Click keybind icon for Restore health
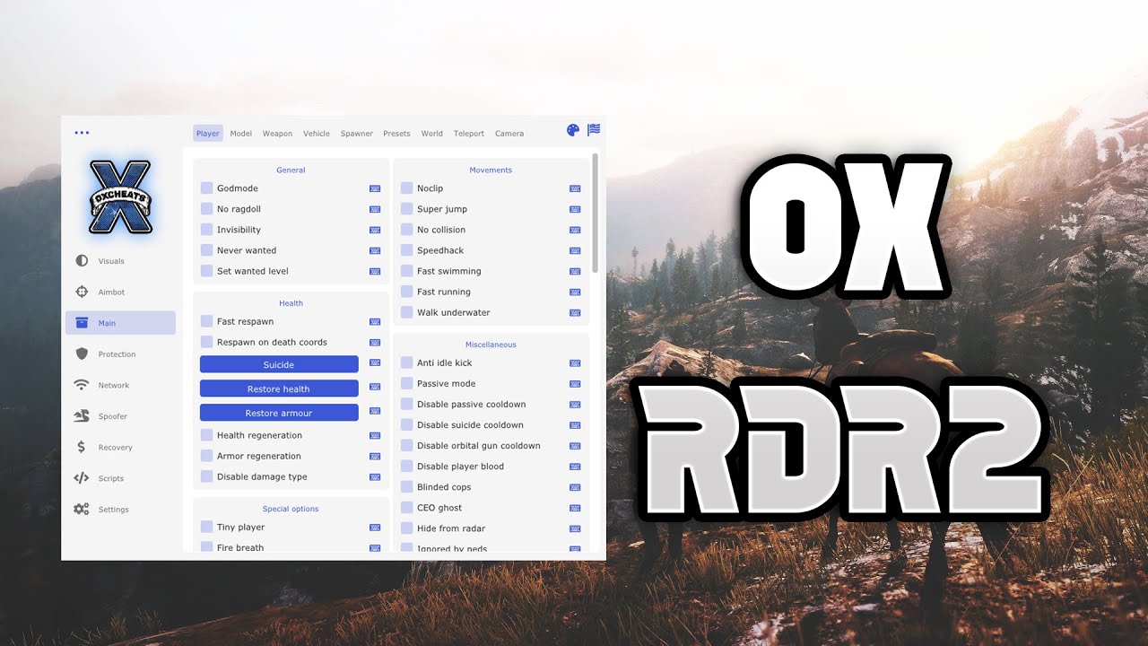 (375, 388)
